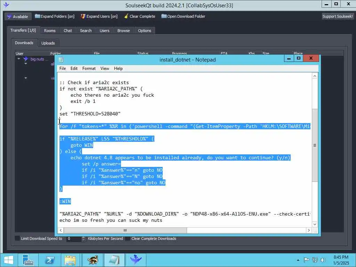Minimize the SoulseekQt window

(326, 4)
